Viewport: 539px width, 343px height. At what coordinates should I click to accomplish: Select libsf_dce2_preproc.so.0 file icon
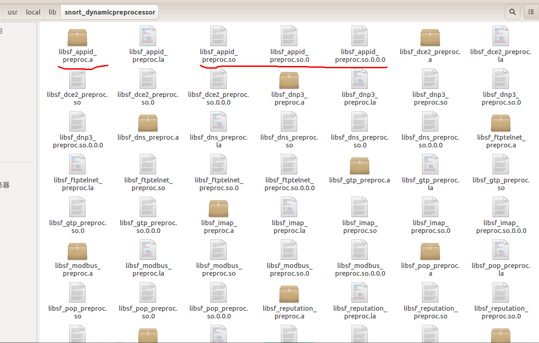(x=148, y=79)
